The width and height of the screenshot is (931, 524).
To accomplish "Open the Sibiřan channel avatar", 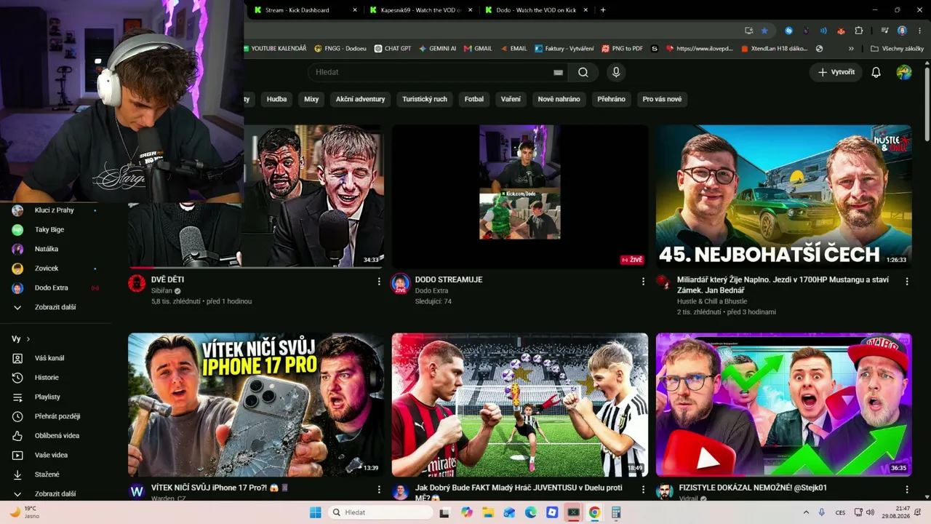I will click(x=137, y=283).
